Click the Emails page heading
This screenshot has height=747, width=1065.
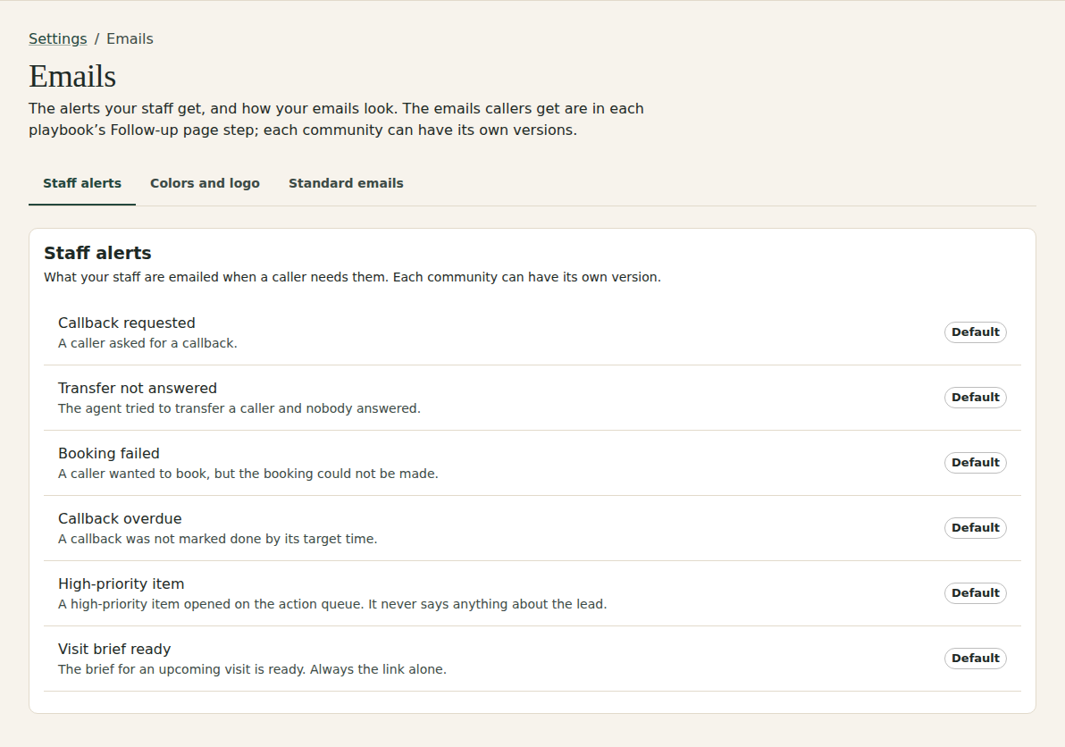pyautogui.click(x=72, y=76)
